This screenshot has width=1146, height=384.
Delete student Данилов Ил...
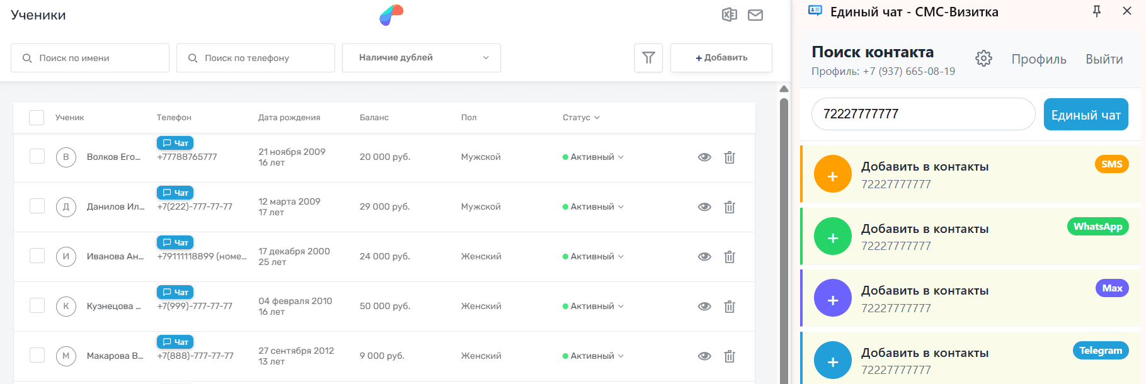pyautogui.click(x=730, y=207)
